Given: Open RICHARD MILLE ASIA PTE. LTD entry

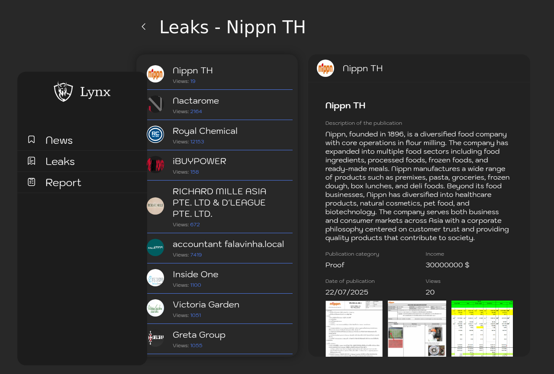Looking at the screenshot, I should 219,207.
